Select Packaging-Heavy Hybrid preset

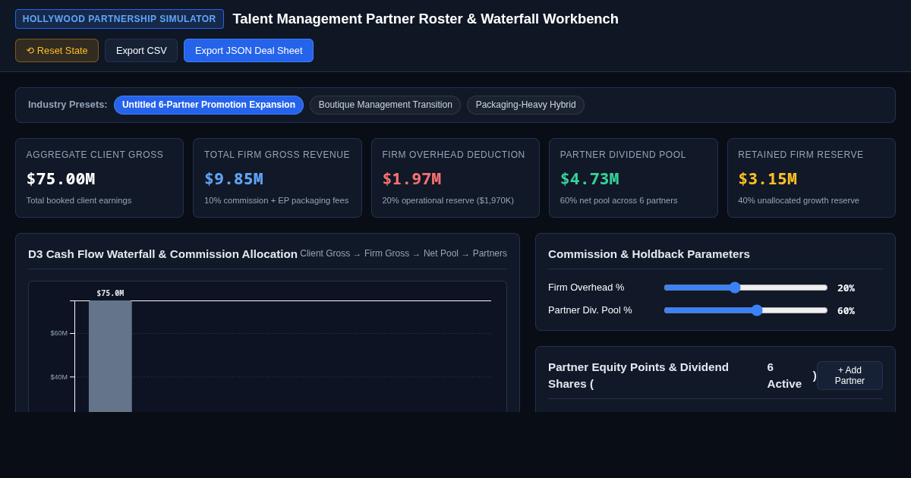[x=525, y=105]
